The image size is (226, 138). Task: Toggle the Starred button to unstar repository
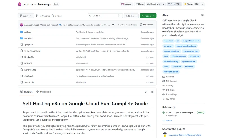[191, 4]
